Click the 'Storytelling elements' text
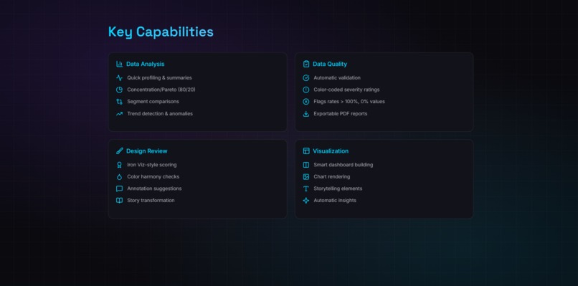This screenshot has width=578, height=286. [x=338, y=189]
